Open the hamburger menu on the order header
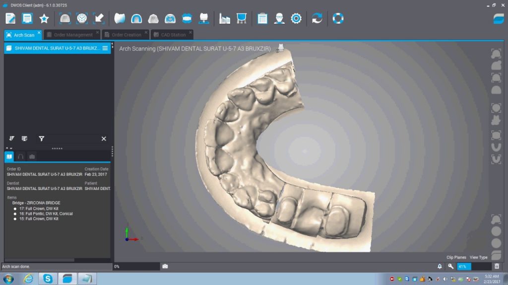 point(105,48)
